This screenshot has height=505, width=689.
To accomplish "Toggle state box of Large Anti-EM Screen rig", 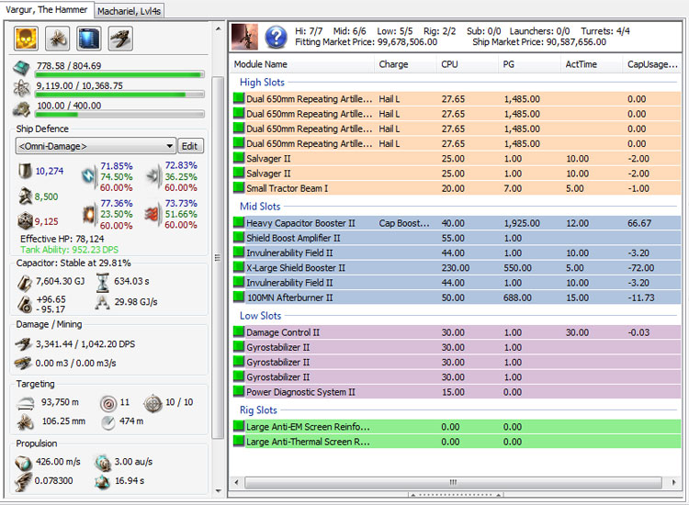I will (239, 426).
